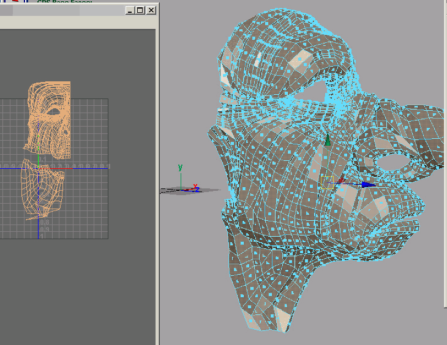Click the oval eye opening on the right of the mesh

(x=394, y=162)
